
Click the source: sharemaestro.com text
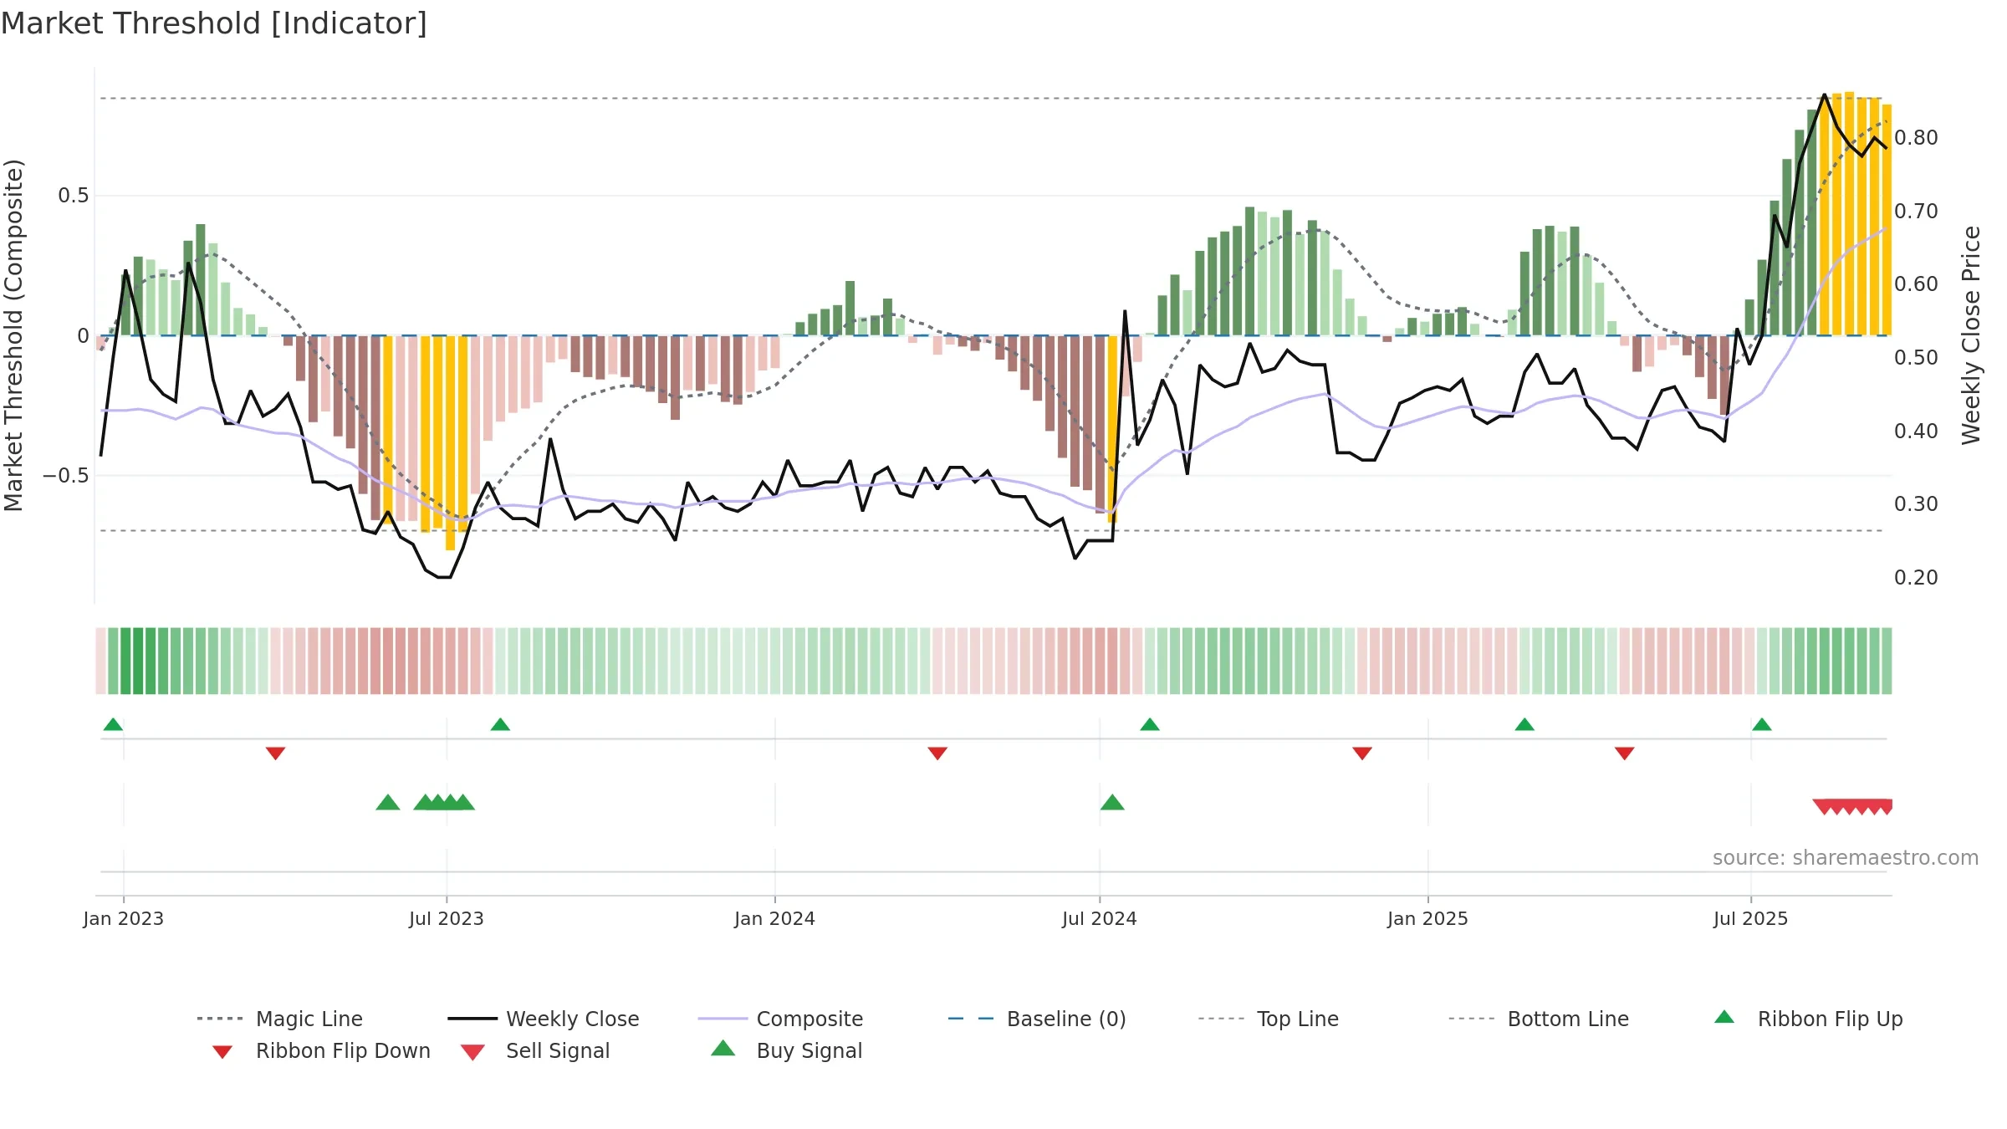pos(1846,858)
